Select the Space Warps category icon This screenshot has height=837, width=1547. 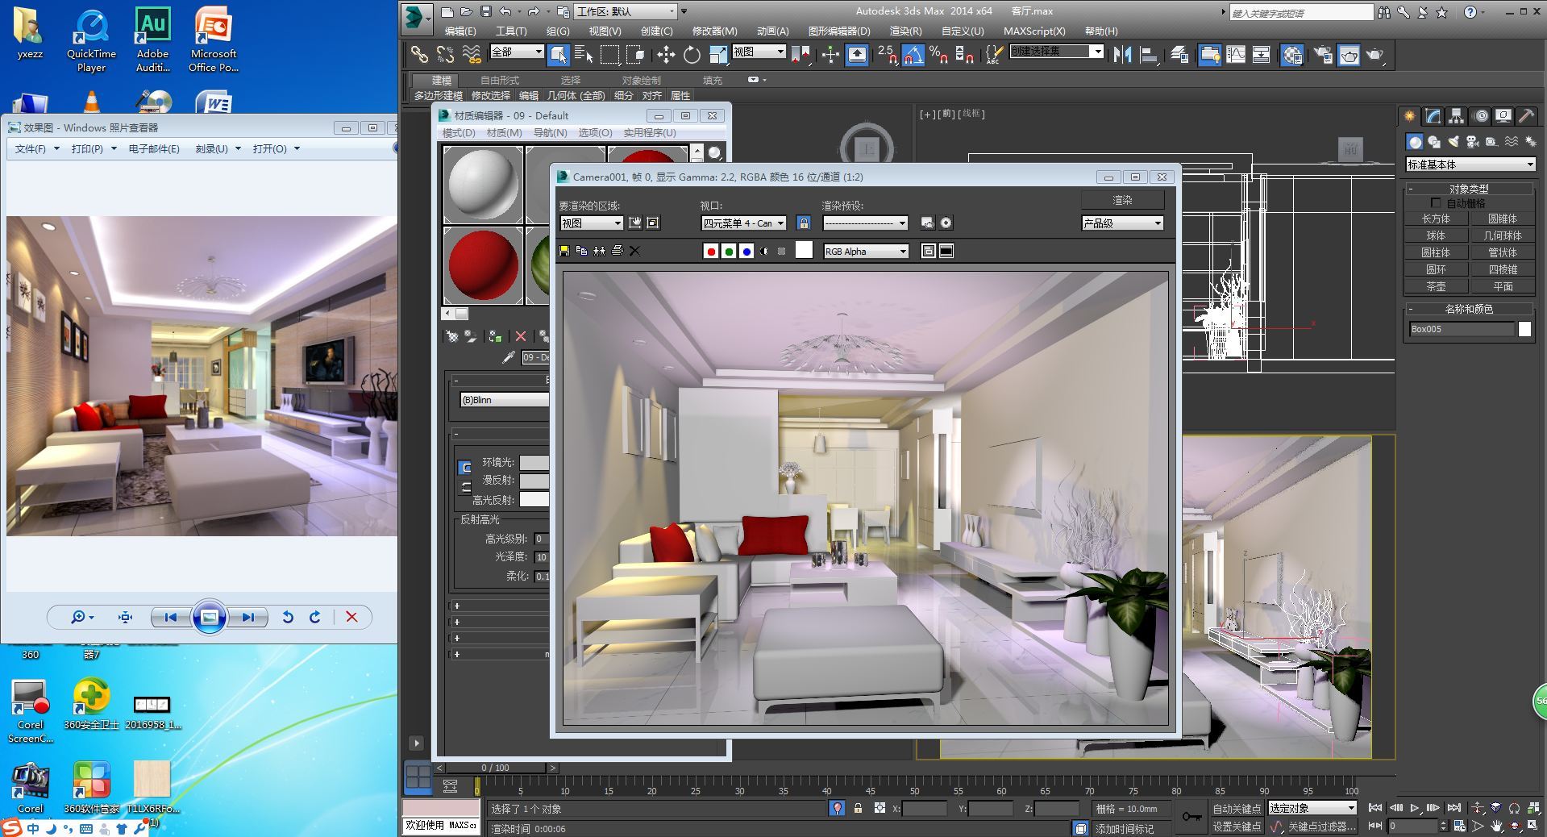click(x=1512, y=142)
